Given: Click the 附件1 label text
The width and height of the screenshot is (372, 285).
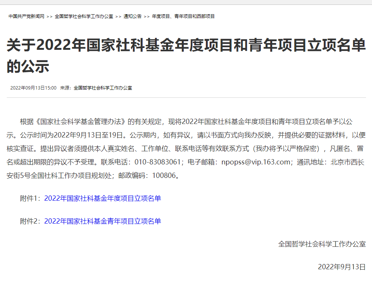Looking at the screenshot, I should point(31,198).
